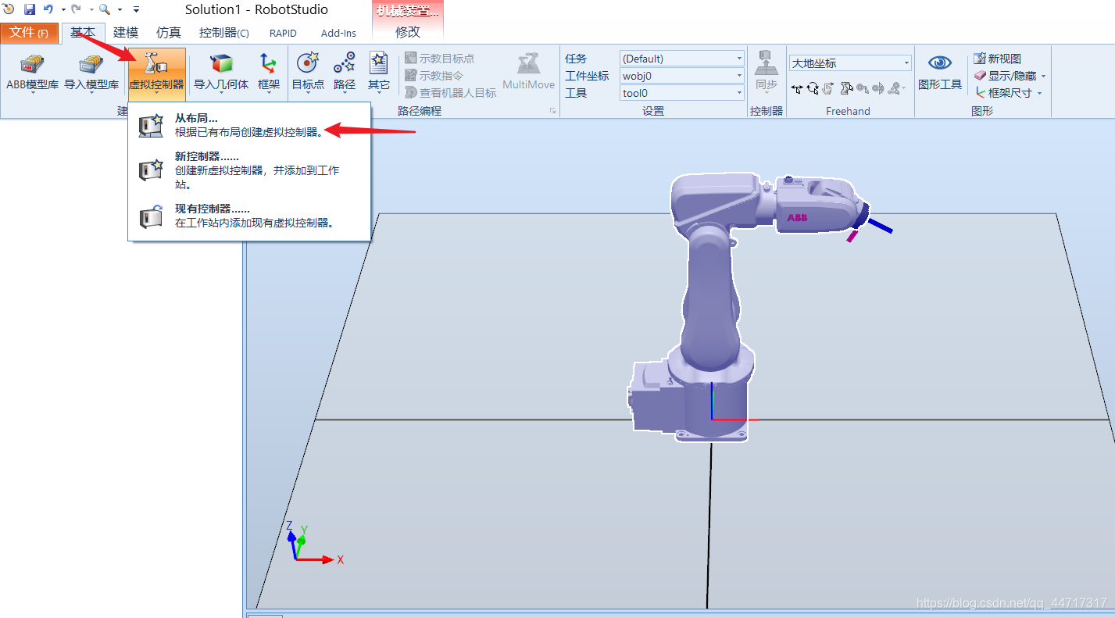Choose 从布局... from layout option
This screenshot has width=1115, height=618.
(249, 125)
